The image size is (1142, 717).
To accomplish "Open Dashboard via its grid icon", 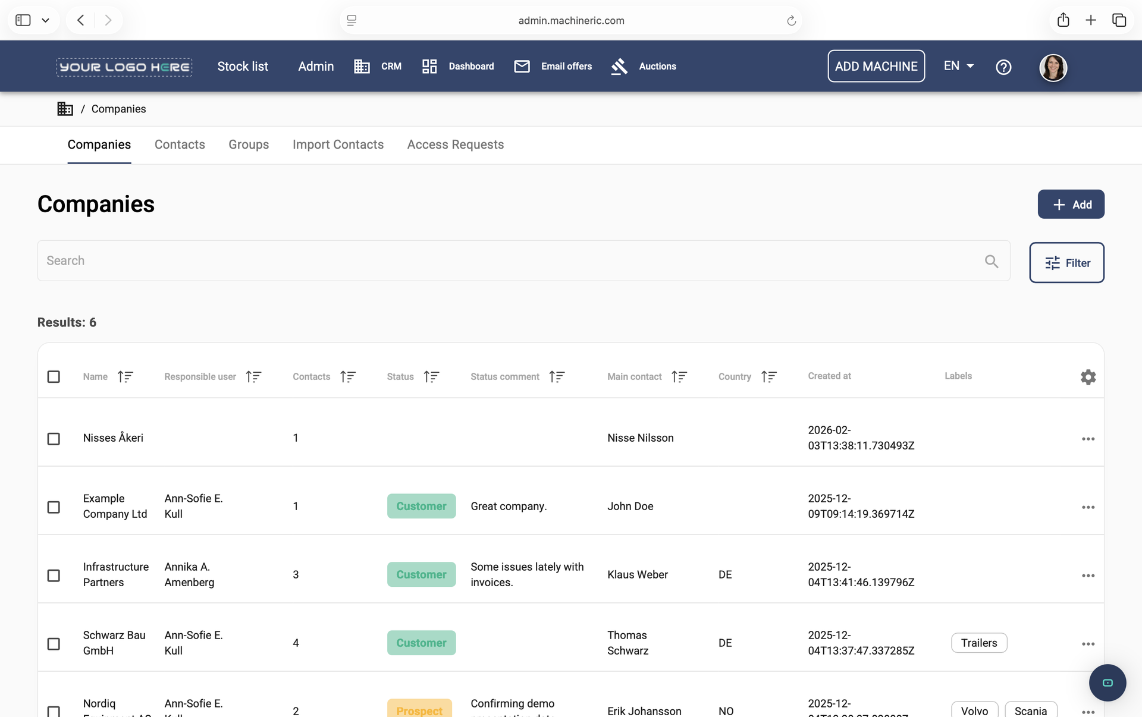I will pos(429,67).
